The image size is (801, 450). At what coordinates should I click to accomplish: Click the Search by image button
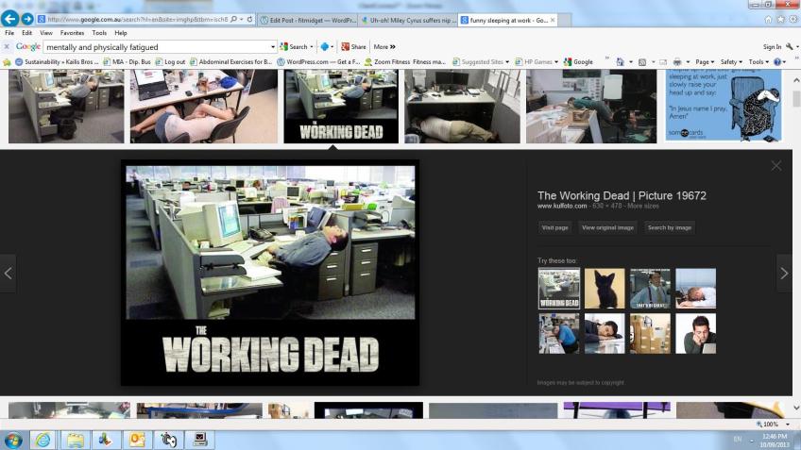point(670,227)
